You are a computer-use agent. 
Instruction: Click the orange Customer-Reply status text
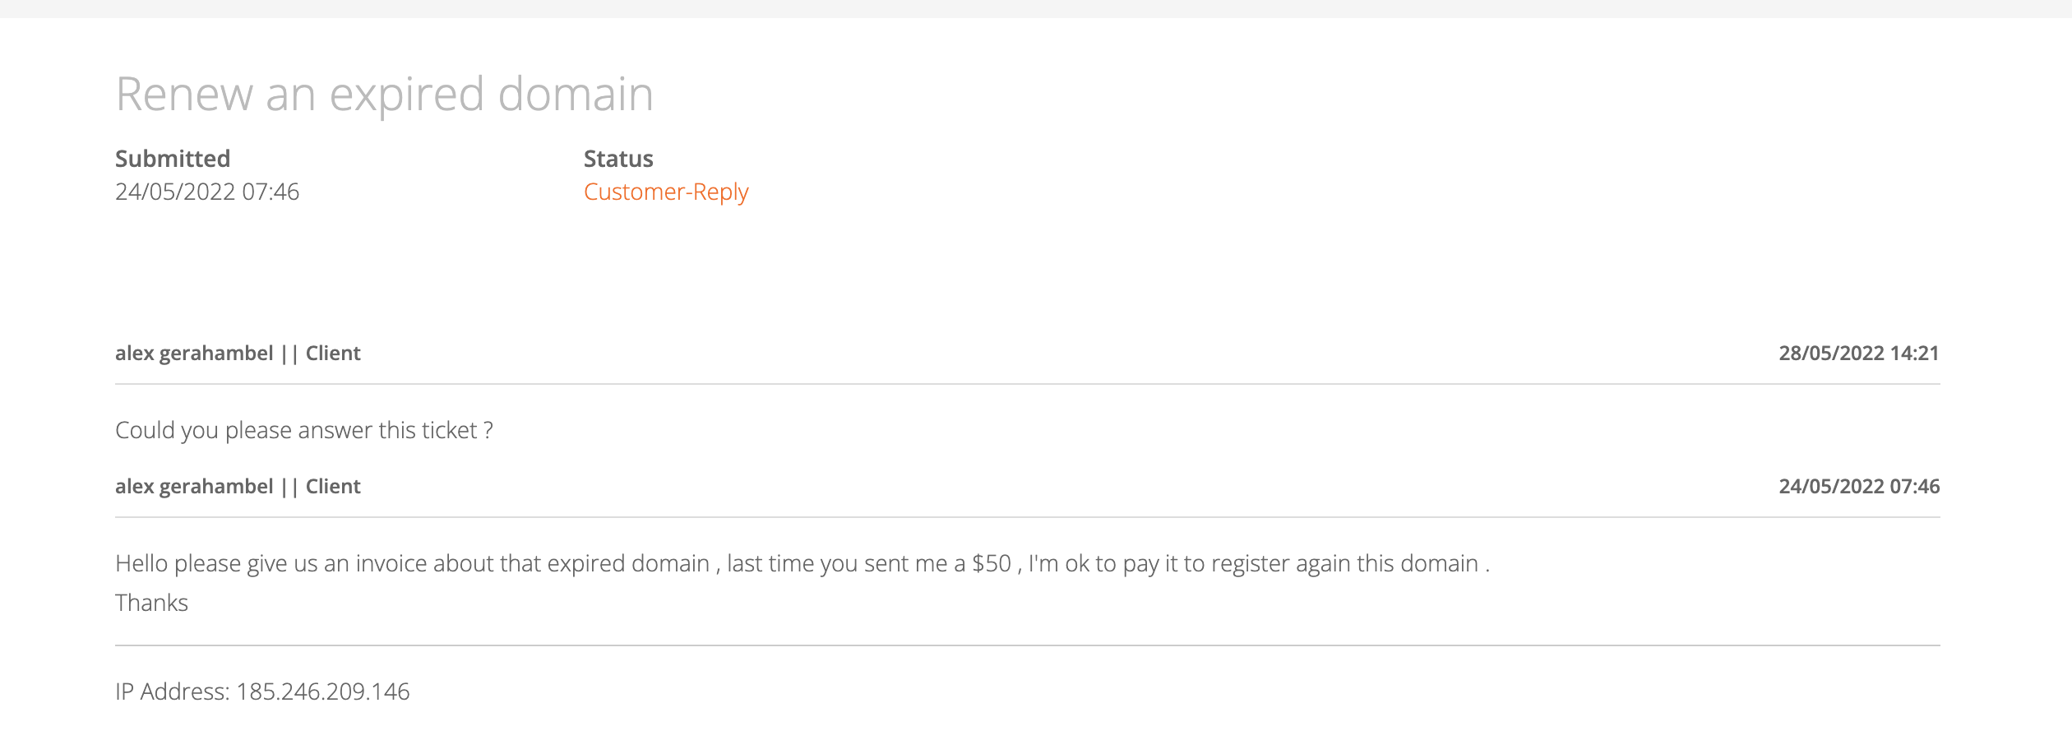(x=666, y=192)
